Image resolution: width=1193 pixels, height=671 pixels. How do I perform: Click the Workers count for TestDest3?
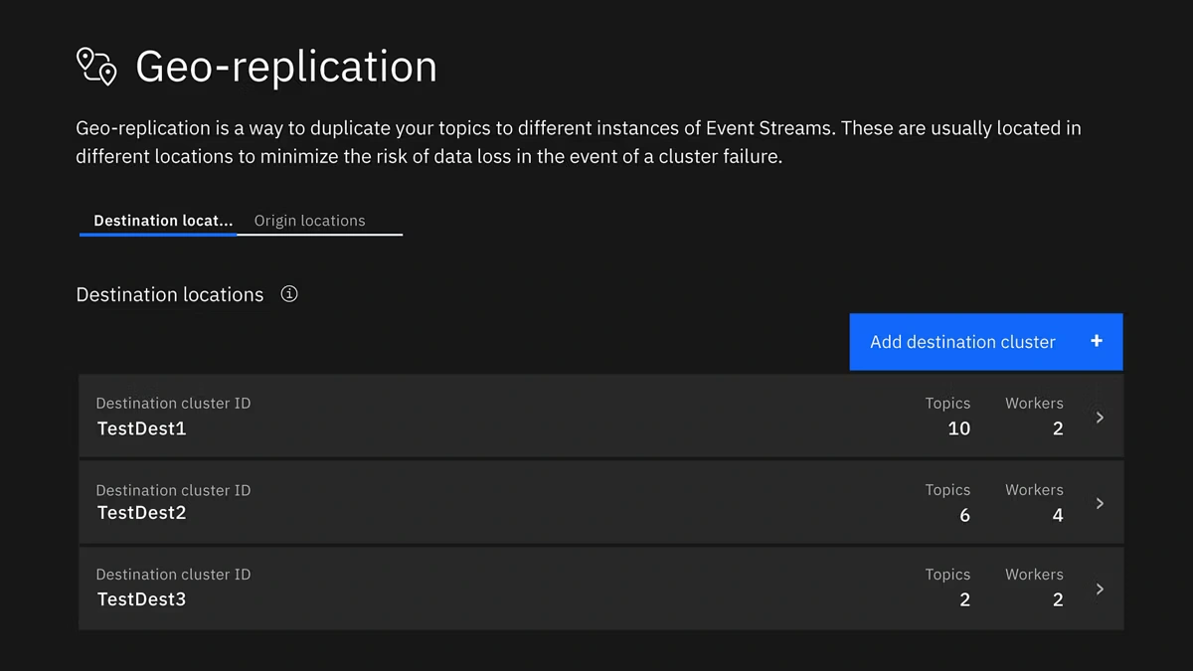1058,599
